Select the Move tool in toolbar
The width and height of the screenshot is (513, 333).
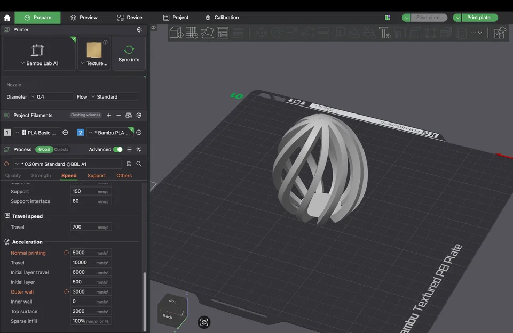(x=261, y=33)
